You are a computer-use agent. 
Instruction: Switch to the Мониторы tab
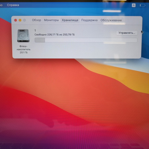point(51,20)
